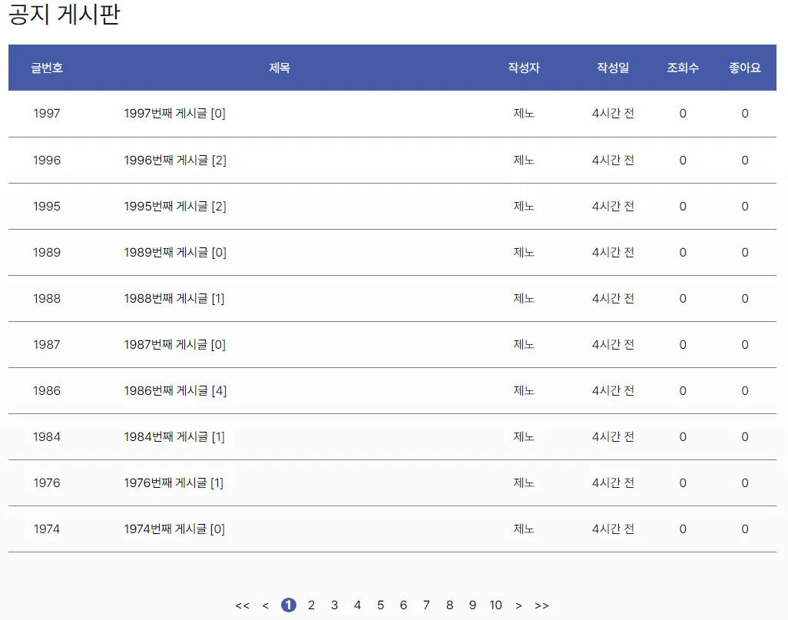Jump to last page using >>

[541, 605]
